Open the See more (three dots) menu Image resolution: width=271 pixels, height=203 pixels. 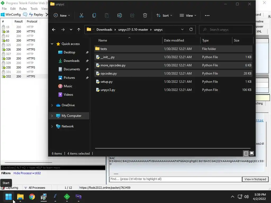(207, 16)
